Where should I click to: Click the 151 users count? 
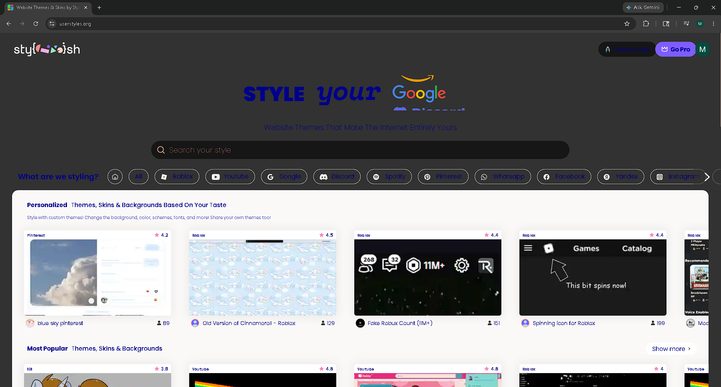[x=493, y=323]
